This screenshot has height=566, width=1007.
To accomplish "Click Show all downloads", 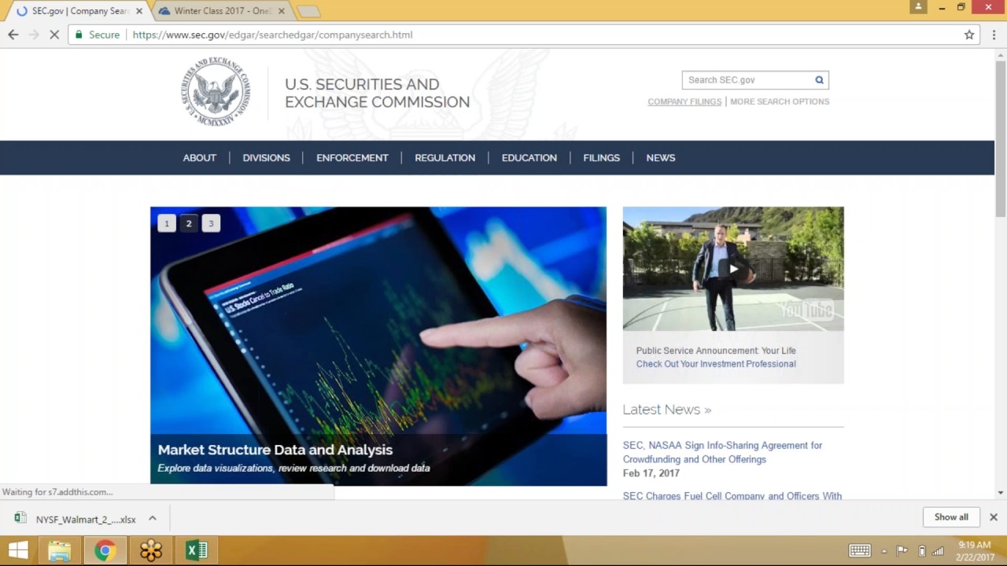I will (x=951, y=516).
